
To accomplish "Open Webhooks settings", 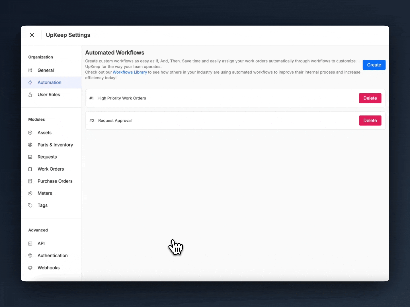I will [51, 268].
